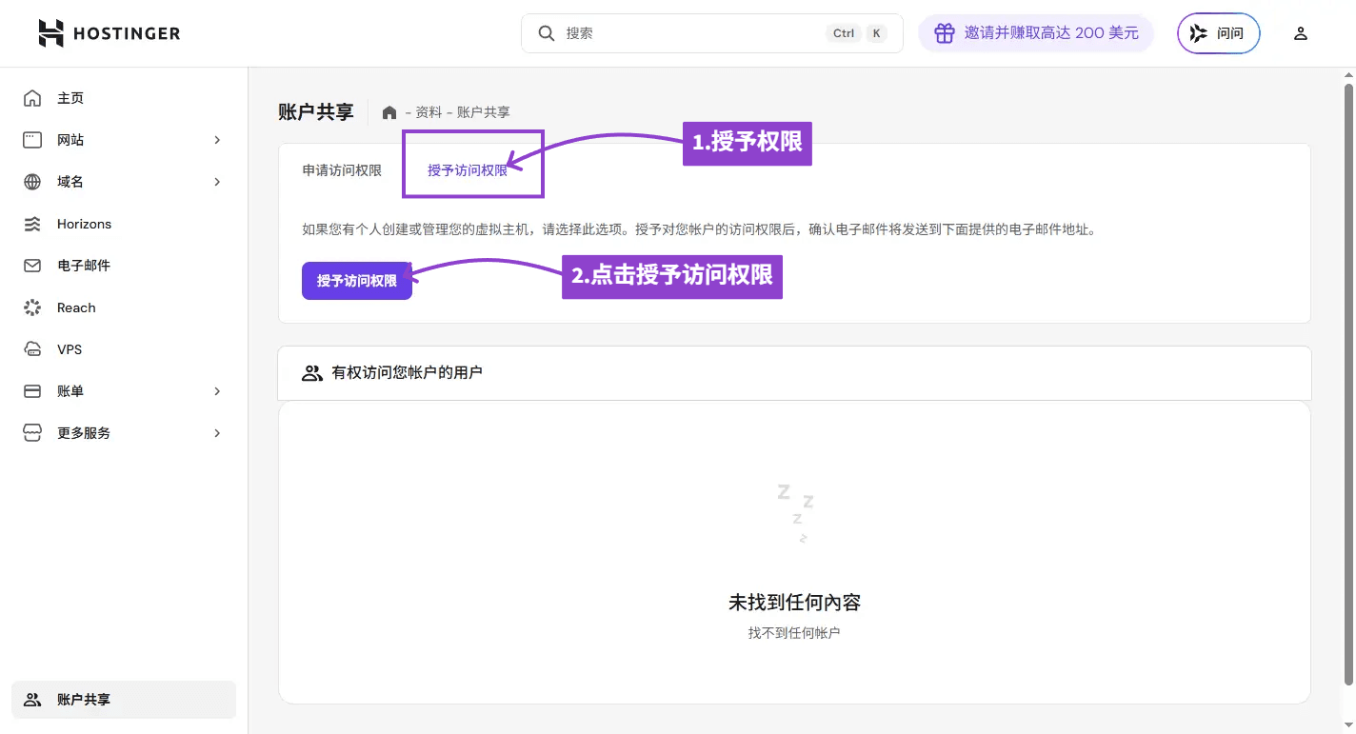Switch to the 申请访问权限 tab
The height and width of the screenshot is (734, 1356).
pyautogui.click(x=342, y=170)
